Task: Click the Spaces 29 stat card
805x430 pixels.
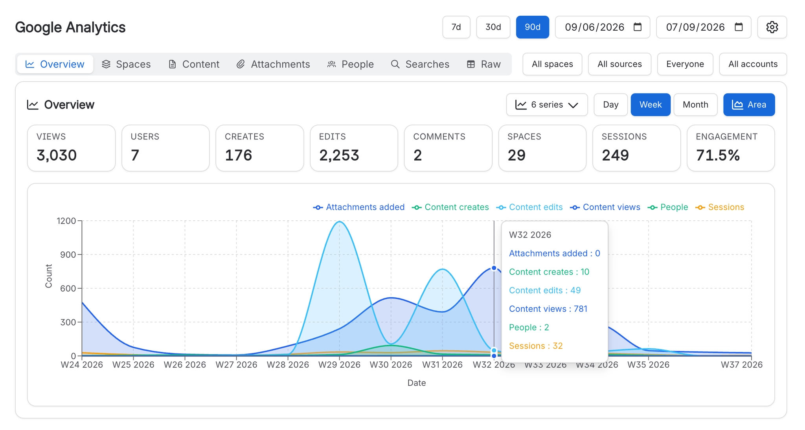Action: click(542, 148)
